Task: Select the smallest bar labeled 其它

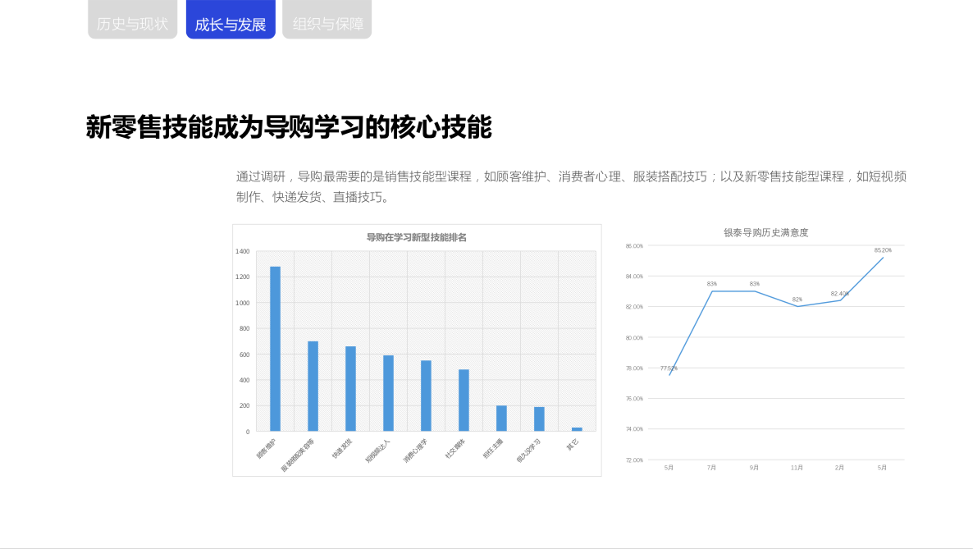Action: click(x=577, y=428)
